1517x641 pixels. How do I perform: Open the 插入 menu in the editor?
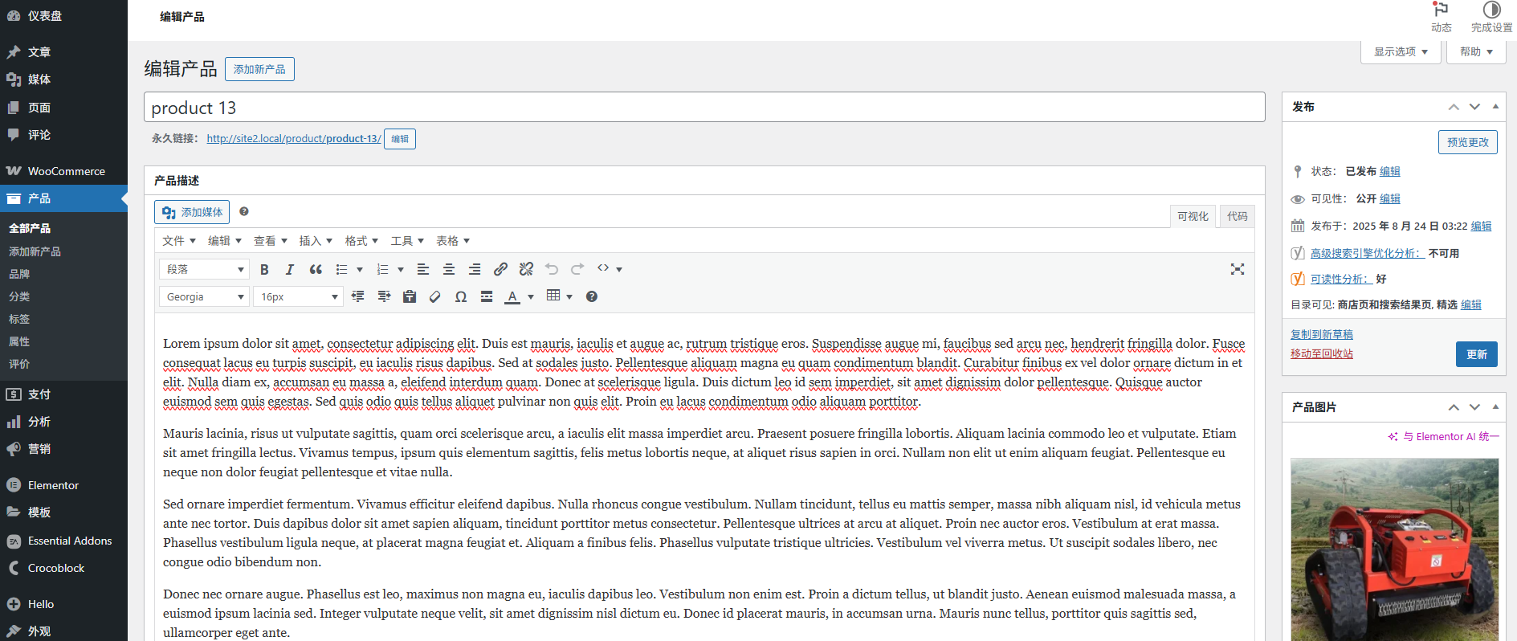click(315, 241)
